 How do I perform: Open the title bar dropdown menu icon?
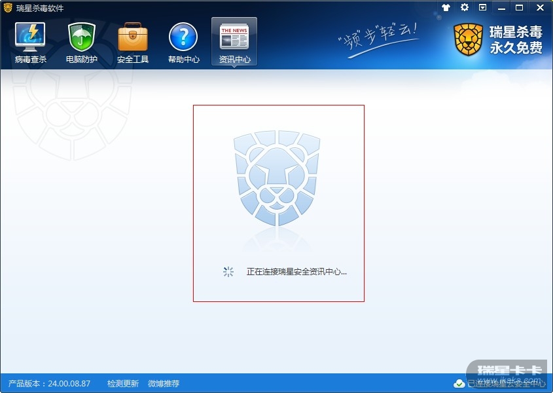coord(482,7)
